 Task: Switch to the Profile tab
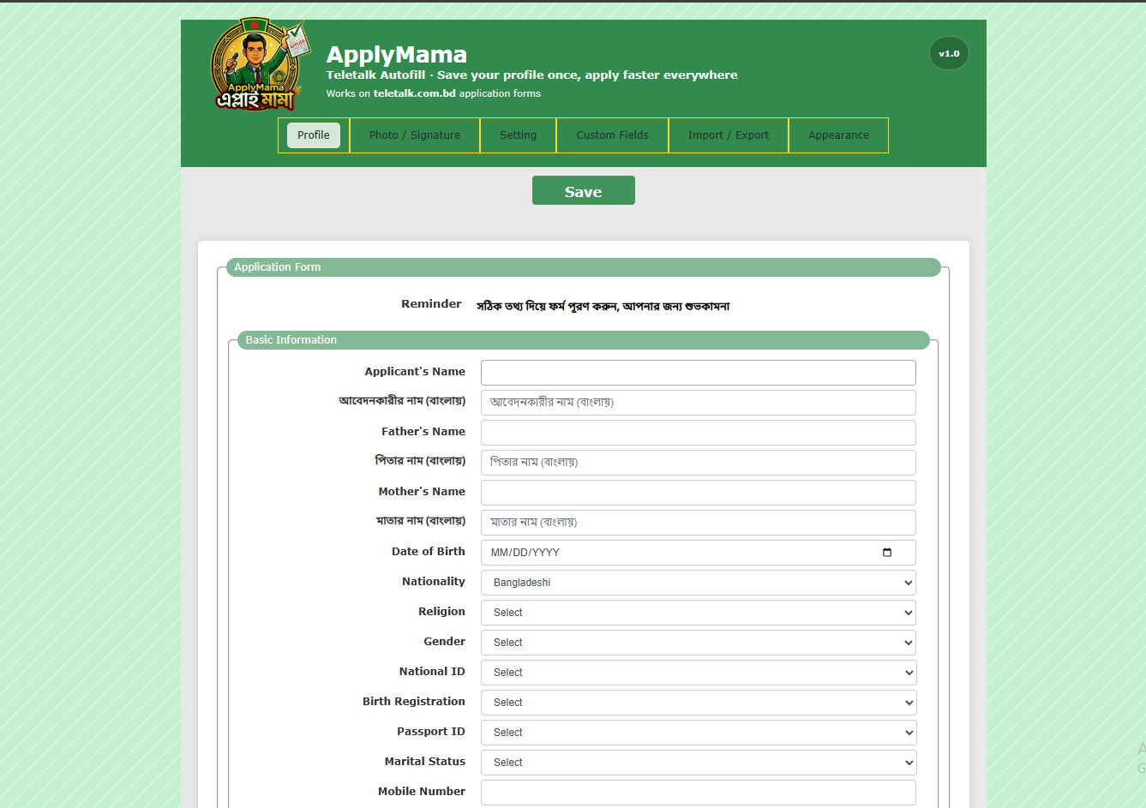[314, 135]
